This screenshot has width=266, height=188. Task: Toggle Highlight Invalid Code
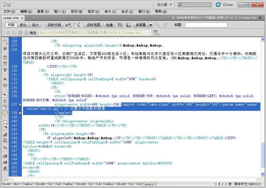[5, 101]
